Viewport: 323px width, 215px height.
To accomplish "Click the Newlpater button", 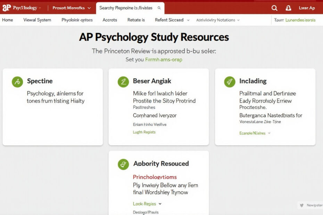I will [310, 205].
